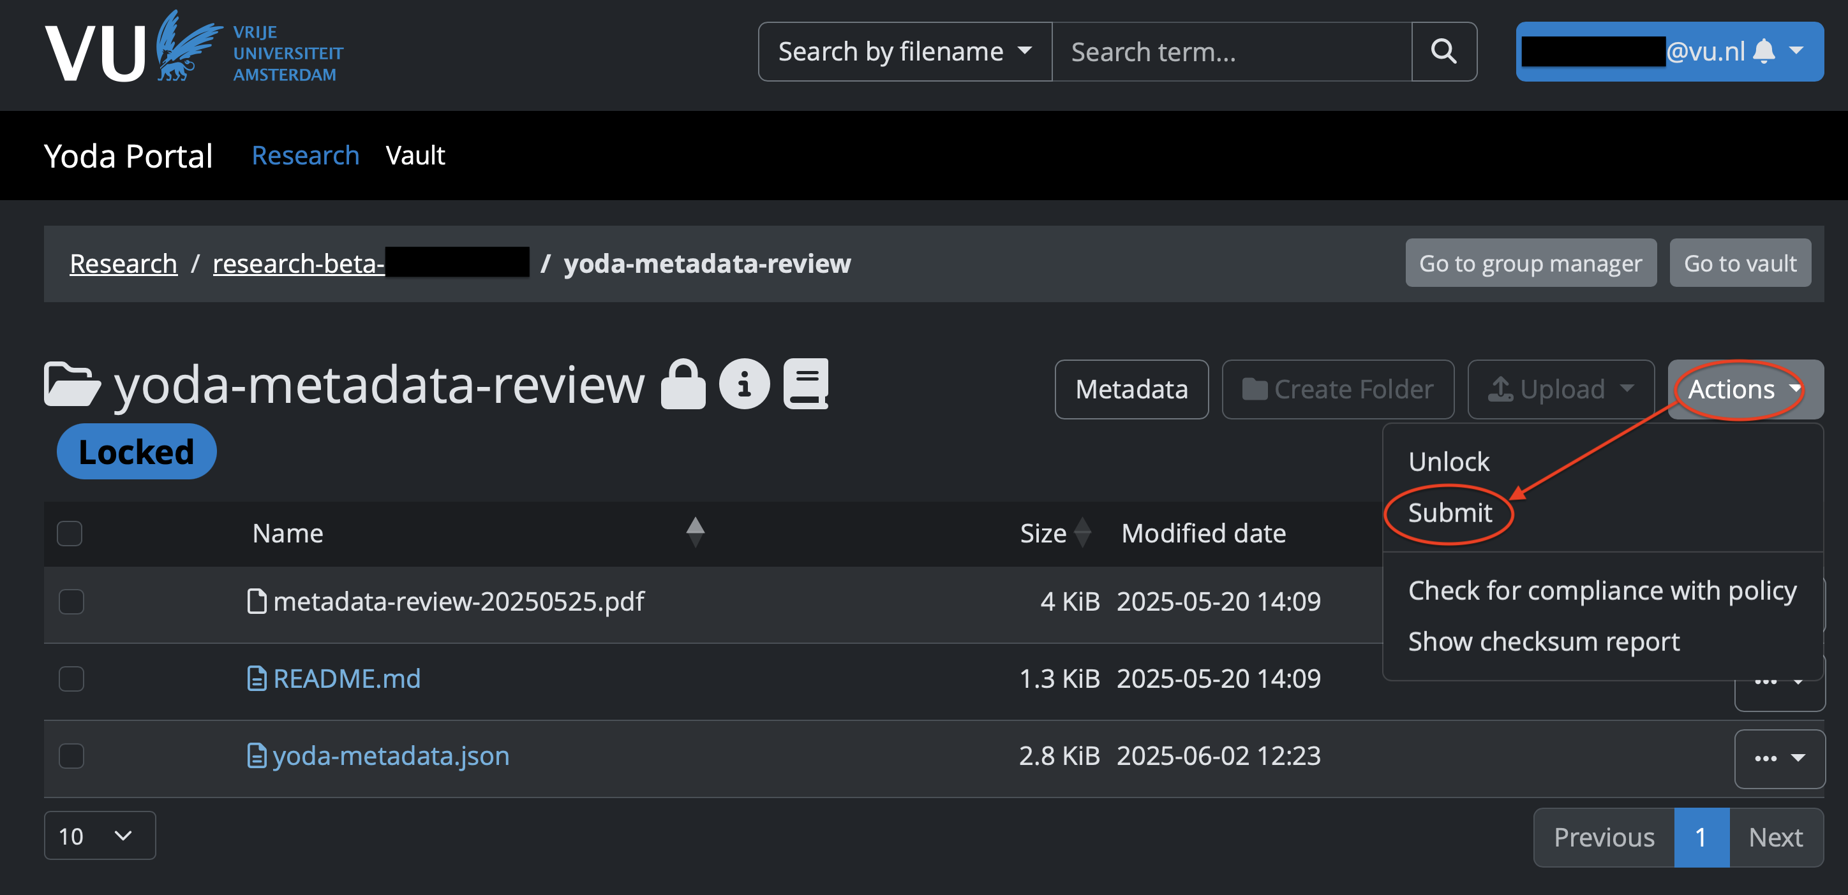This screenshot has height=895, width=1848.
Task: Choose Unlock from the Actions menu
Action: coord(1449,462)
